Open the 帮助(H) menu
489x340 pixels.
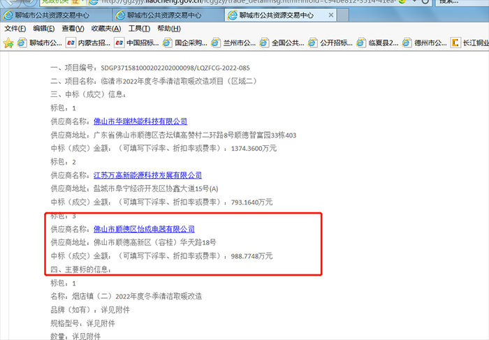(x=169, y=29)
